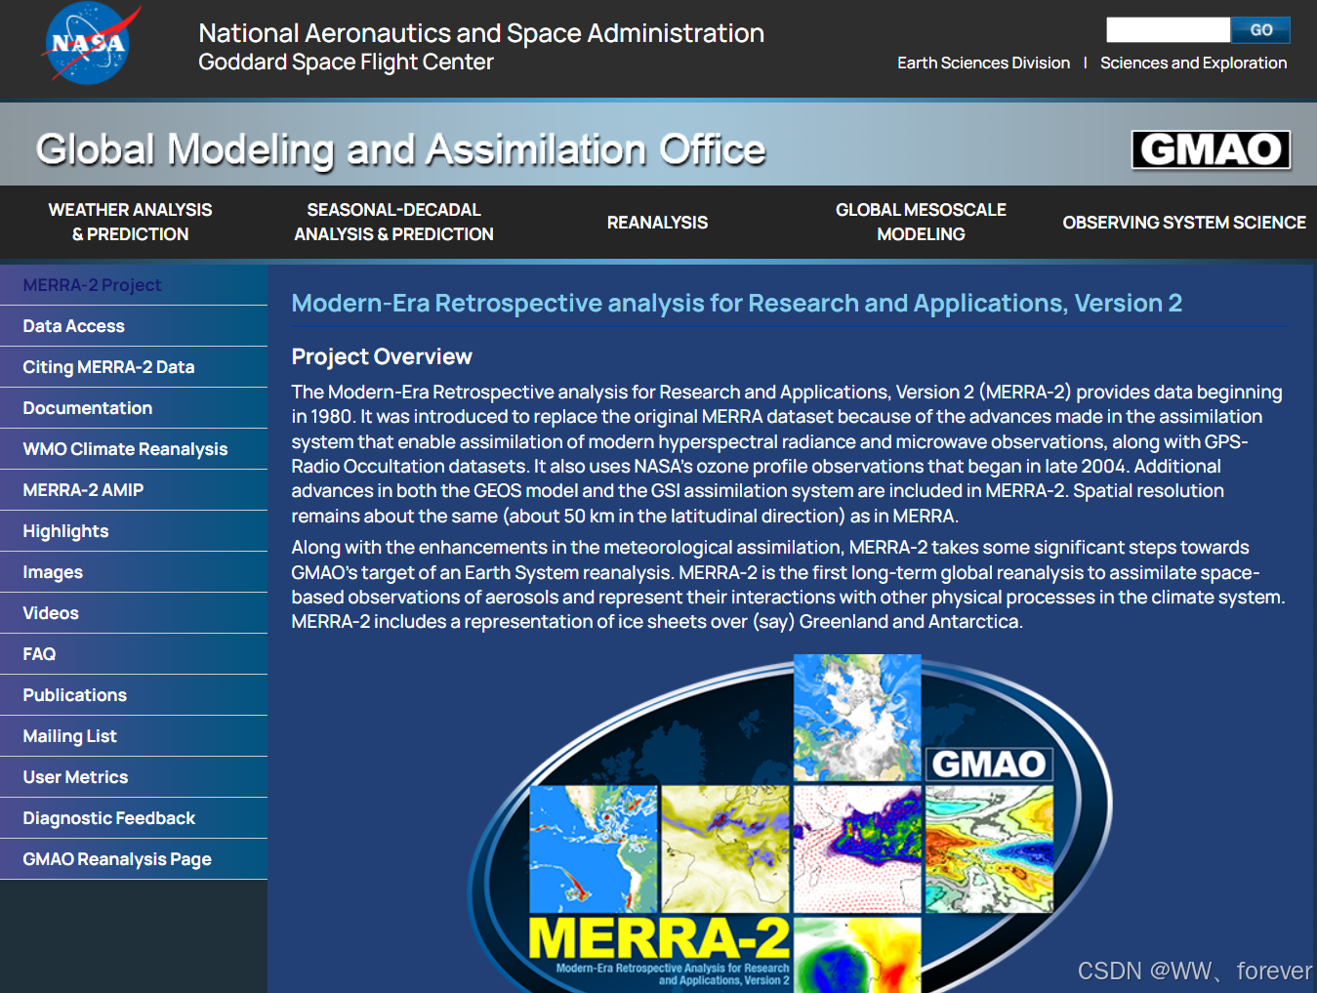Open FAQ sidebar link
This screenshot has height=993, width=1317.
(134, 654)
